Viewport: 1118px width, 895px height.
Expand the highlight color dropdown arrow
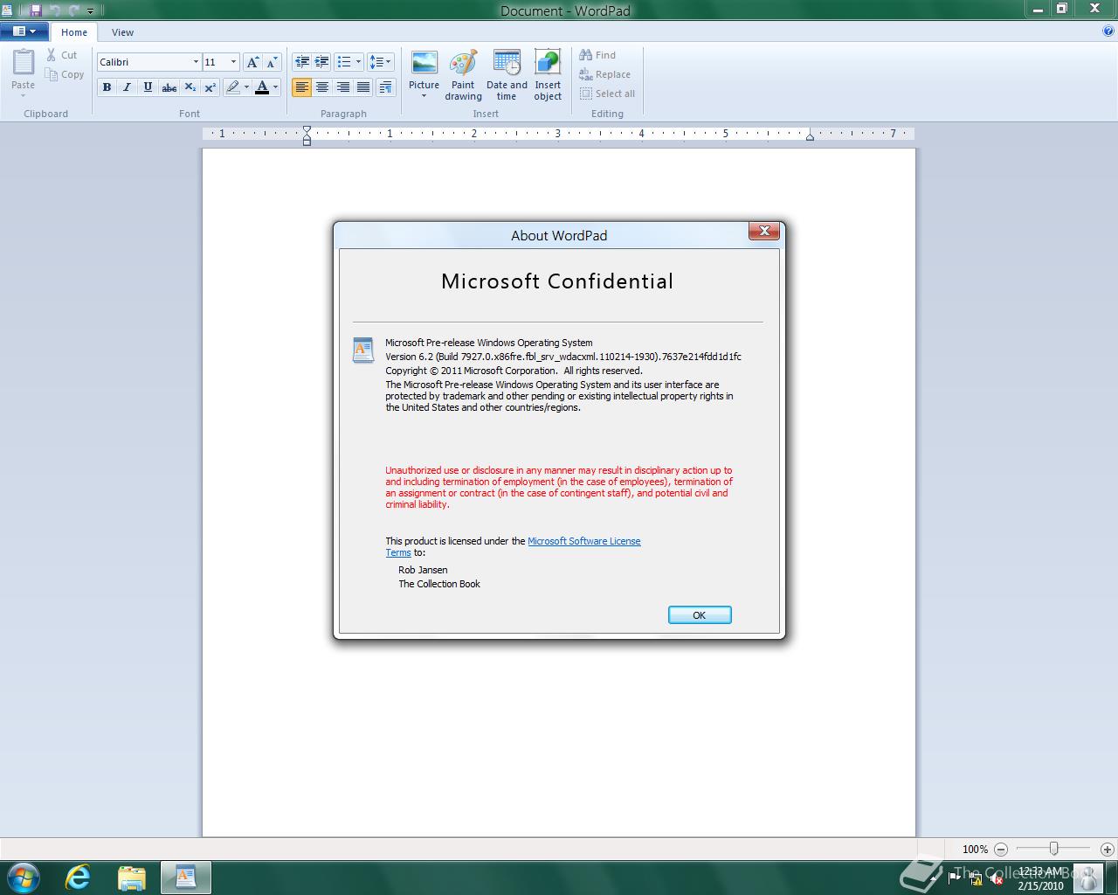(246, 87)
